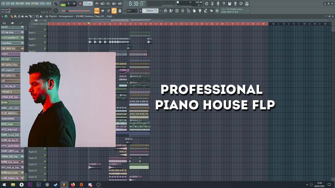
Task: Open Steam from the taskbar
Action: (x=56, y=185)
